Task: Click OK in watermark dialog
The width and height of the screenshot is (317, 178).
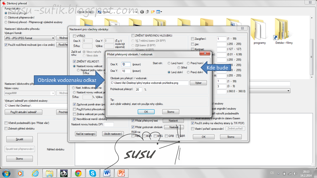Action: point(146,112)
